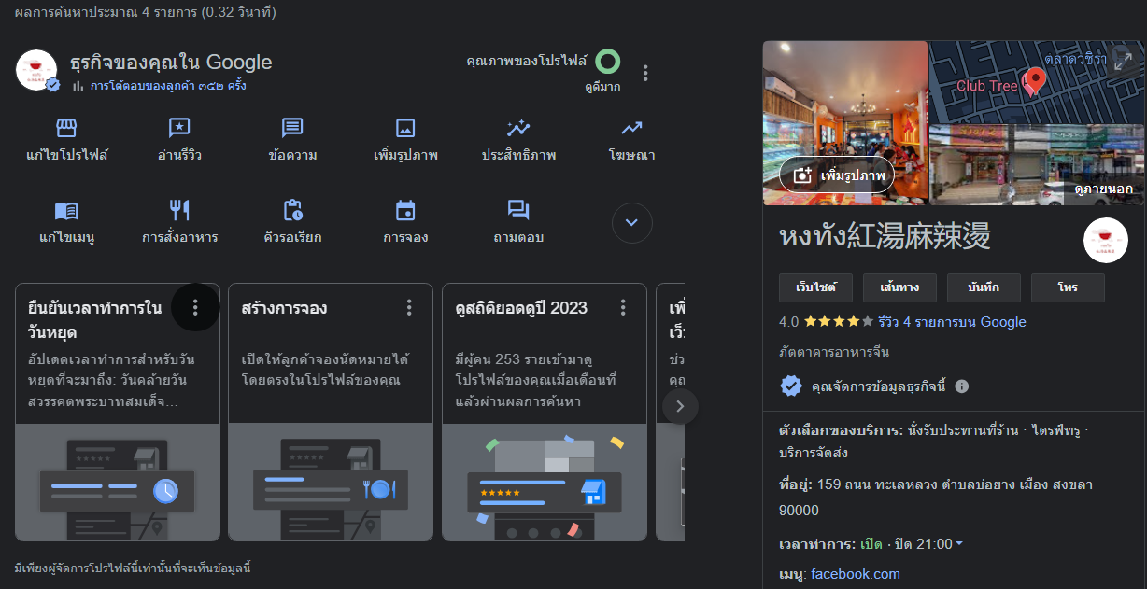Open three-dot menu on ยืนยันเวลาทำการ card
The height and width of the screenshot is (589, 1147).
click(195, 307)
